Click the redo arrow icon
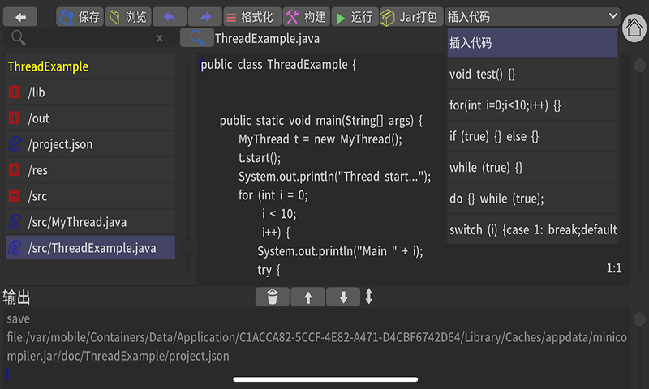The width and height of the screenshot is (649, 389). (204, 16)
